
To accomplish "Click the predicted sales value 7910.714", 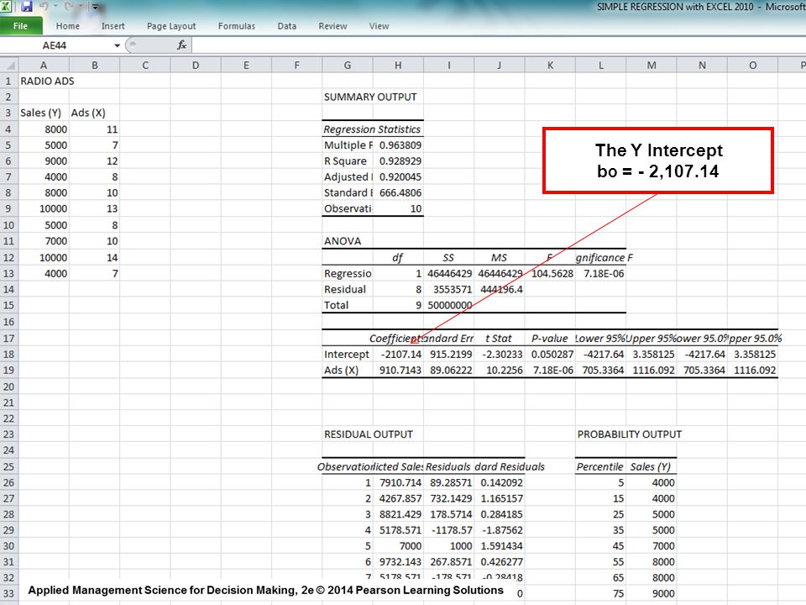I will pos(398,482).
